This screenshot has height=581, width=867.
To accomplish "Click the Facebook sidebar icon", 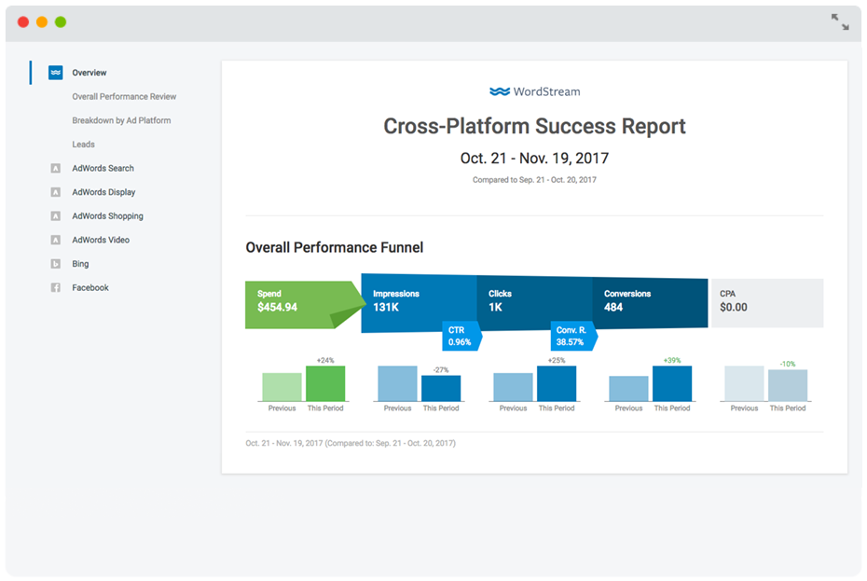I will (55, 288).
